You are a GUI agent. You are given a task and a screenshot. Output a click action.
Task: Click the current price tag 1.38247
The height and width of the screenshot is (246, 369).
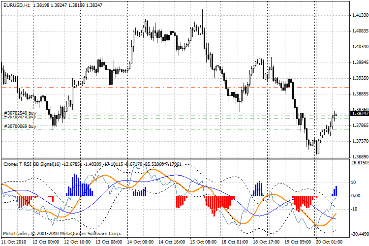[359, 114]
